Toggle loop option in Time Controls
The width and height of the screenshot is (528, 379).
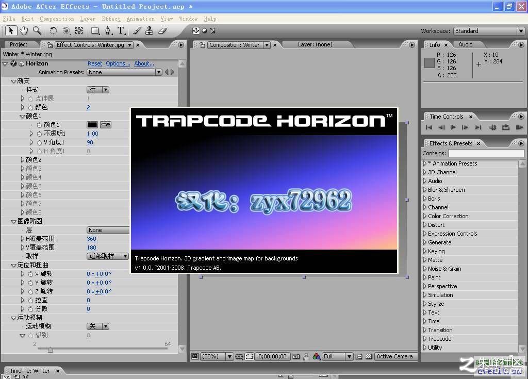coord(506,127)
